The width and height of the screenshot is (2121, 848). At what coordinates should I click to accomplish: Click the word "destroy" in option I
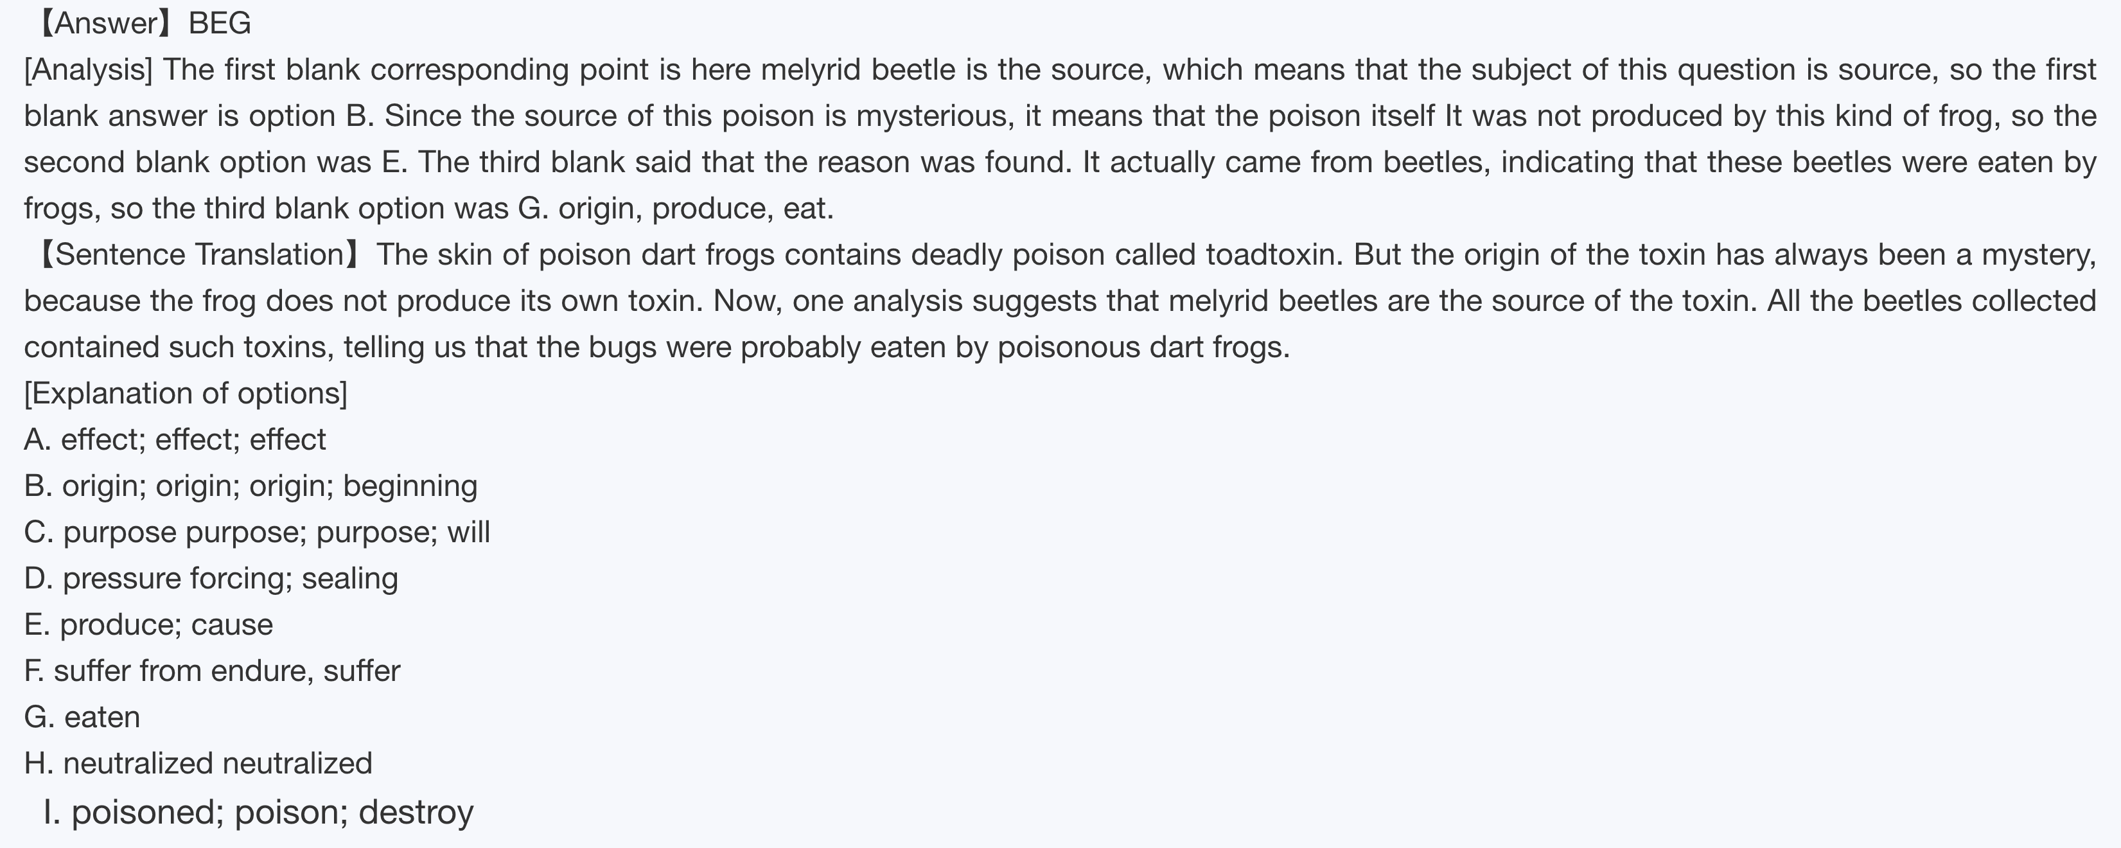(416, 812)
